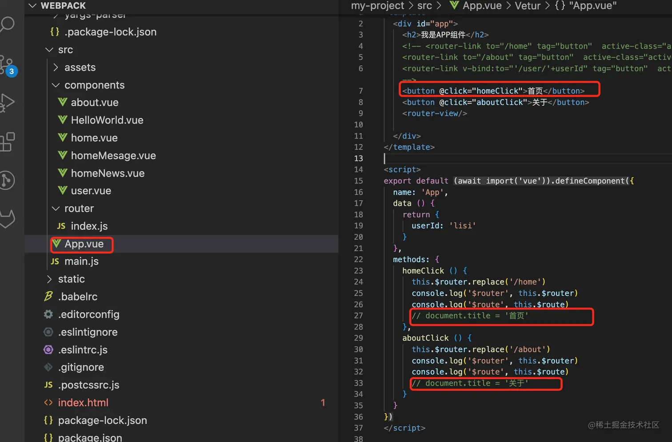Click the ESLint icon beside .eslintignore

pyautogui.click(x=48, y=332)
